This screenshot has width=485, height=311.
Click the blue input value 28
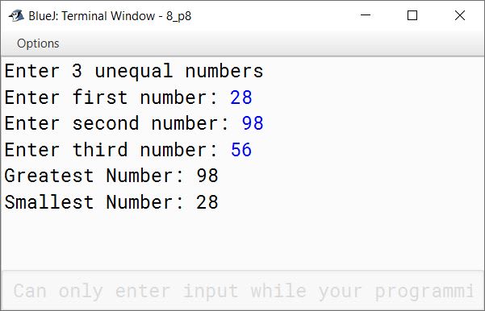pyautogui.click(x=241, y=97)
